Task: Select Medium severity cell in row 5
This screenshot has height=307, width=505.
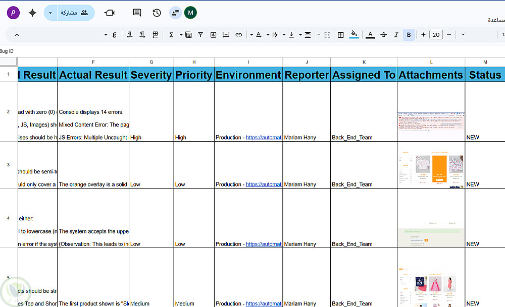Action: pos(151,277)
